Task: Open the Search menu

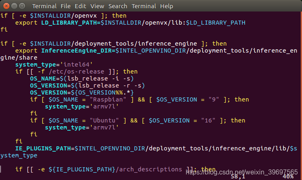Action: pyautogui.click(x=118, y=6)
